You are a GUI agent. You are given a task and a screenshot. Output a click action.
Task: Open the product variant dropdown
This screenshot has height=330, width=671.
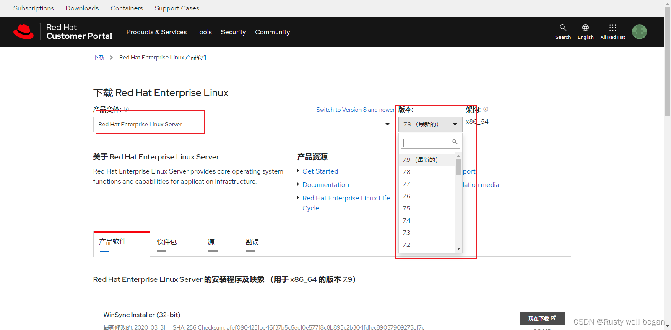click(243, 124)
